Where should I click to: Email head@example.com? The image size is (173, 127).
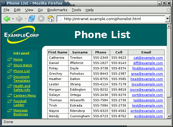[147, 79]
